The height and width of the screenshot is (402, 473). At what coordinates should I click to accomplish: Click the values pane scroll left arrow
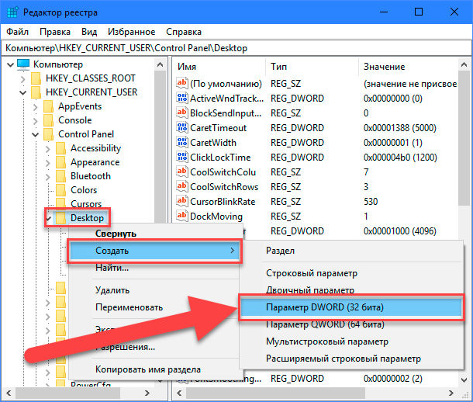click(x=179, y=393)
